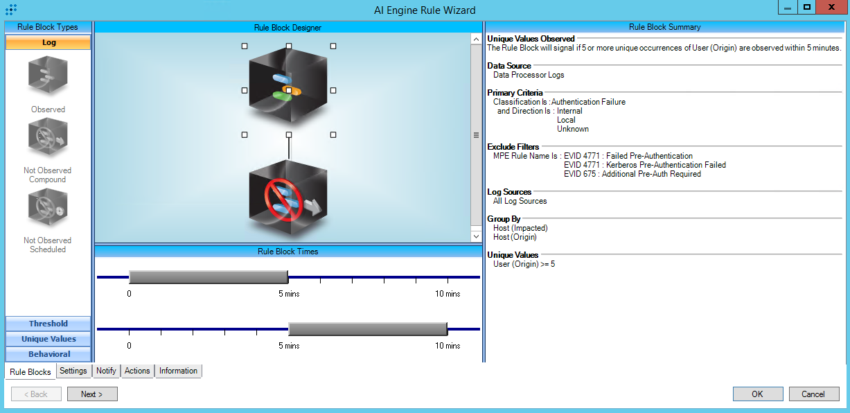The width and height of the screenshot is (850, 413).
Task: Select the Not Observed Scheduled block icon
Action: click(48, 209)
